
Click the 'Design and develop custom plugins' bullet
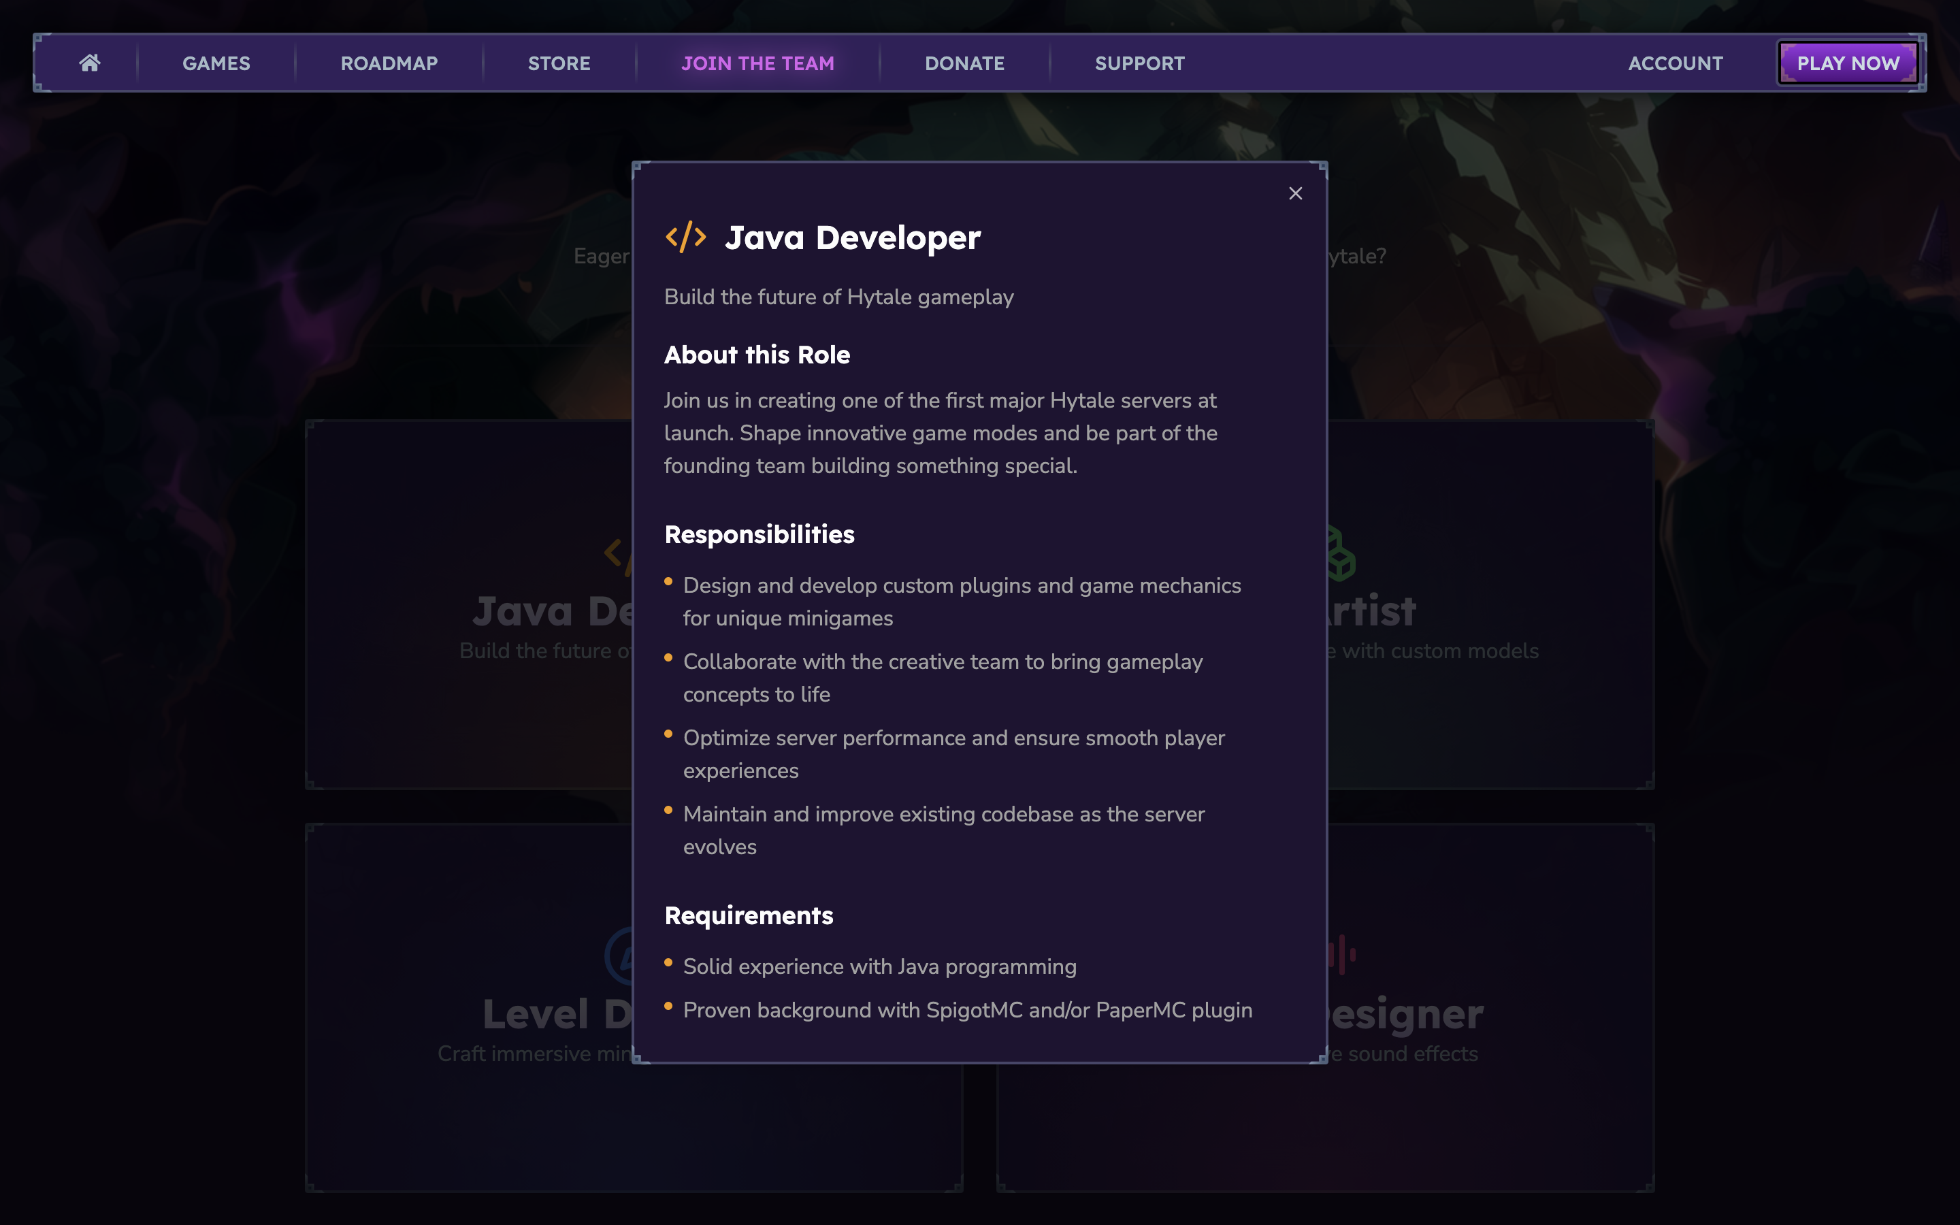coord(962,602)
